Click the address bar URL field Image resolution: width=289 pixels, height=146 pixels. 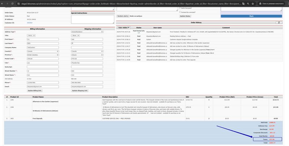click(131, 4)
